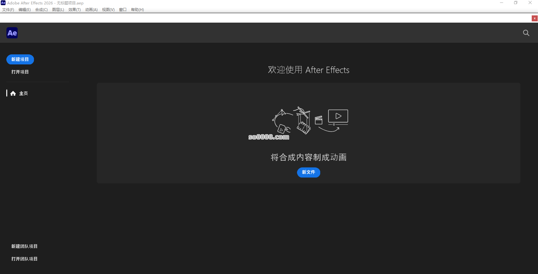Open the 动画(A) menu
Image resolution: width=538 pixels, height=274 pixels.
tap(91, 10)
